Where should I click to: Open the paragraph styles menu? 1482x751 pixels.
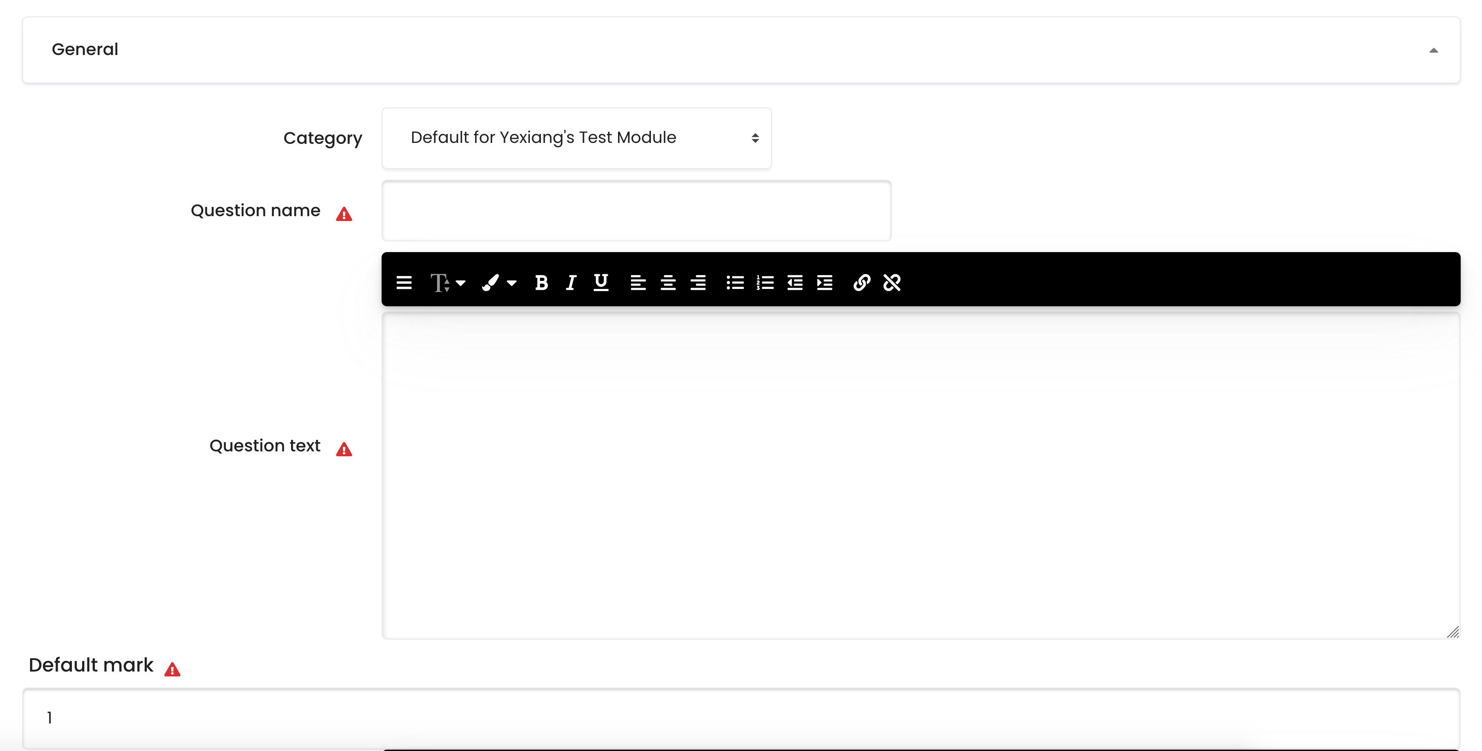coord(404,282)
